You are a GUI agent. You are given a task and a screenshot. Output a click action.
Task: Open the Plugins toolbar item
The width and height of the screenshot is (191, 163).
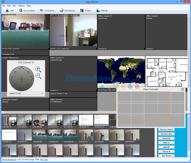(x=85, y=11)
